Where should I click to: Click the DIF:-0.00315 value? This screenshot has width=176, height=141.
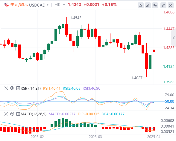pyautogui.click(x=89, y=114)
